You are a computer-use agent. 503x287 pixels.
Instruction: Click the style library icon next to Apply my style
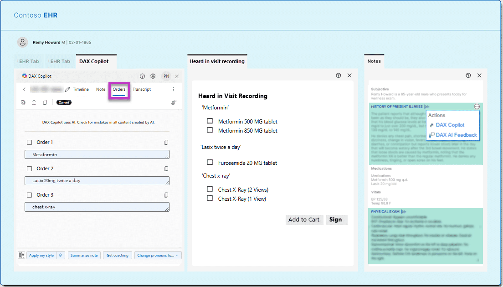[x=21, y=255]
